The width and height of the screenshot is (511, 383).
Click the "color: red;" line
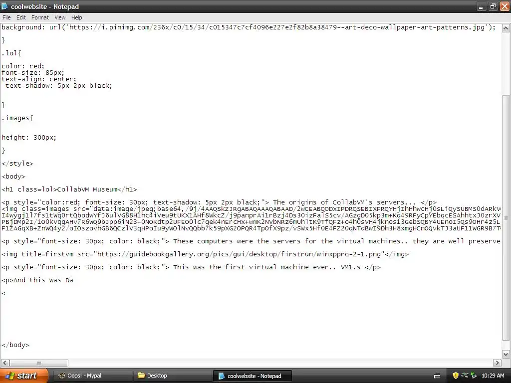[x=23, y=66]
